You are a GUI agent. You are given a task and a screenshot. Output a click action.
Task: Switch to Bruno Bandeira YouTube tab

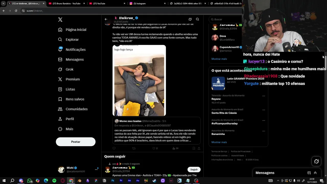(x=66, y=4)
